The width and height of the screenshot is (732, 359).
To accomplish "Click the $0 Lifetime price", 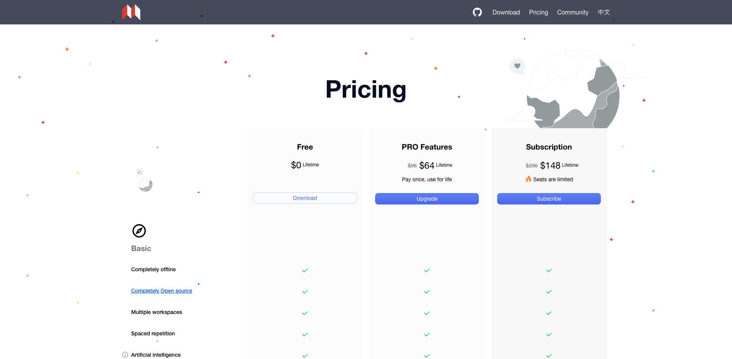I will (305, 165).
